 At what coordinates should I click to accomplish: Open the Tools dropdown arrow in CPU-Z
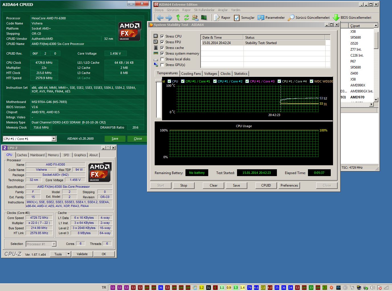[x=68, y=254]
